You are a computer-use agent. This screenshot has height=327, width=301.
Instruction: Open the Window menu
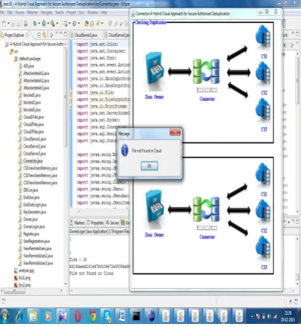pyautogui.click(x=92, y=12)
